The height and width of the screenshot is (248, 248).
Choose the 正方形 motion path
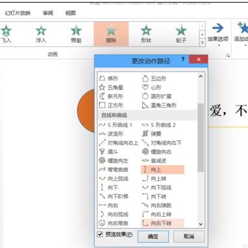pos(111,106)
